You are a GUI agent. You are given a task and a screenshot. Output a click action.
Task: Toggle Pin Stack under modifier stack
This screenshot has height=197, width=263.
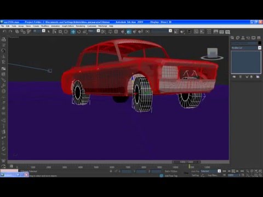[x=234, y=77]
